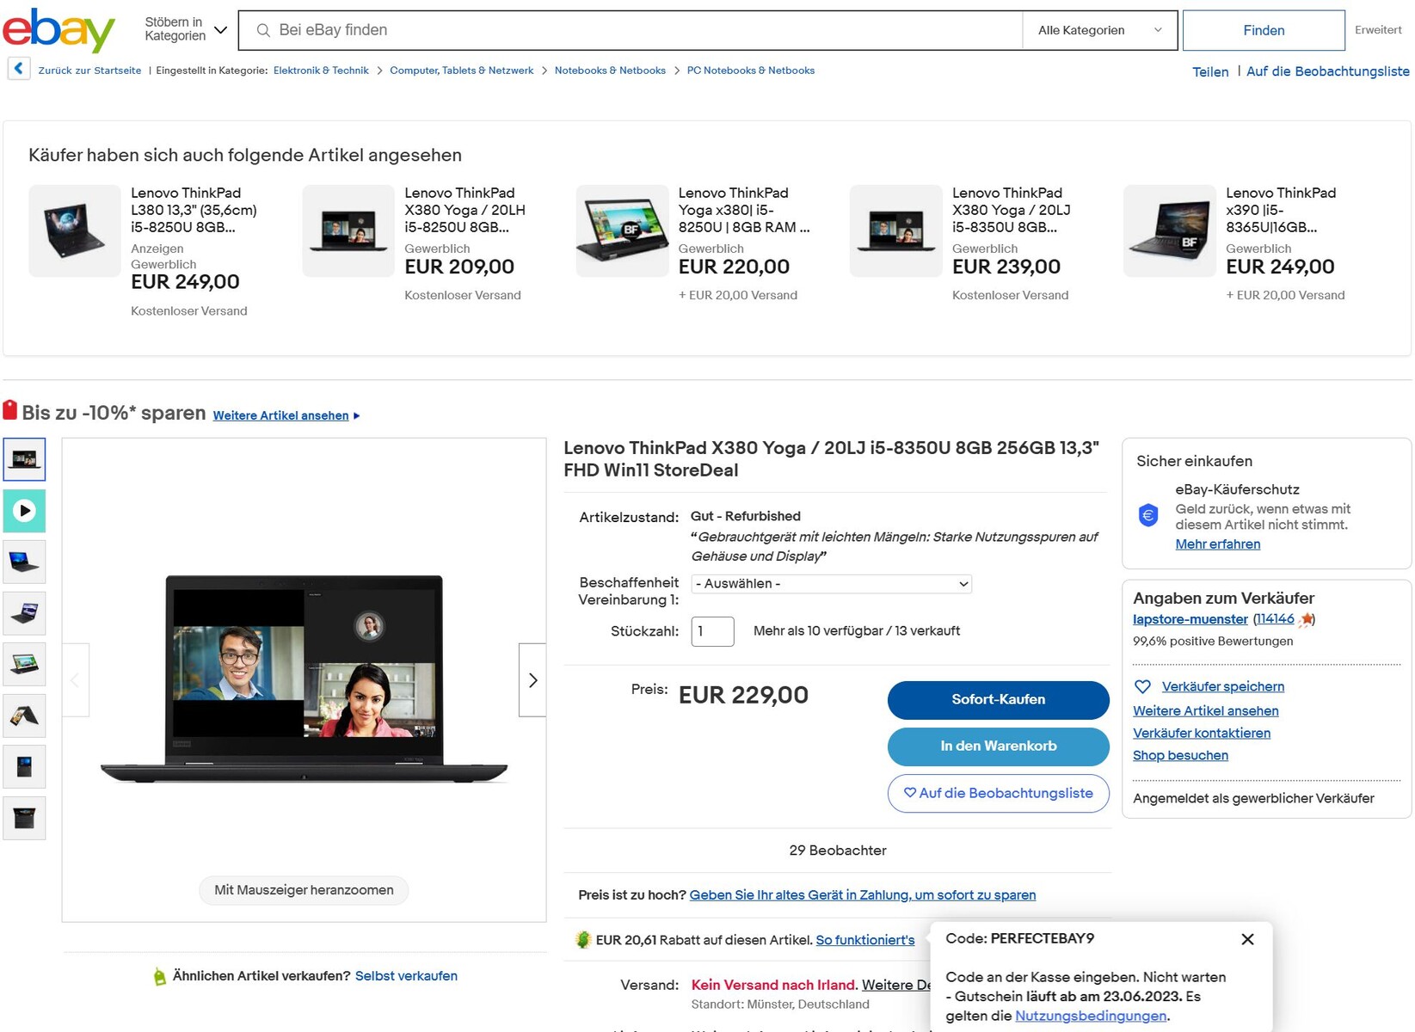
Task: Click the Verkäufer speichern link
Action: [x=1222, y=686]
